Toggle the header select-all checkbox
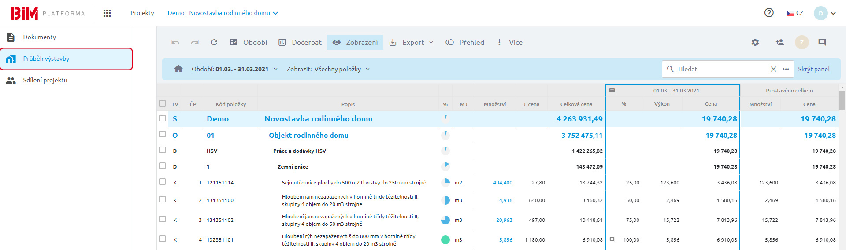This screenshot has width=846, height=250. click(163, 103)
